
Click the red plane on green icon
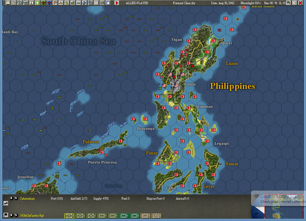pos(43,3)
